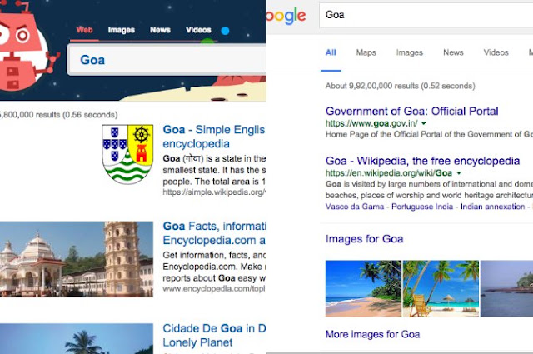
Task: Open the Web tab in left search engine
Action: coord(84,30)
